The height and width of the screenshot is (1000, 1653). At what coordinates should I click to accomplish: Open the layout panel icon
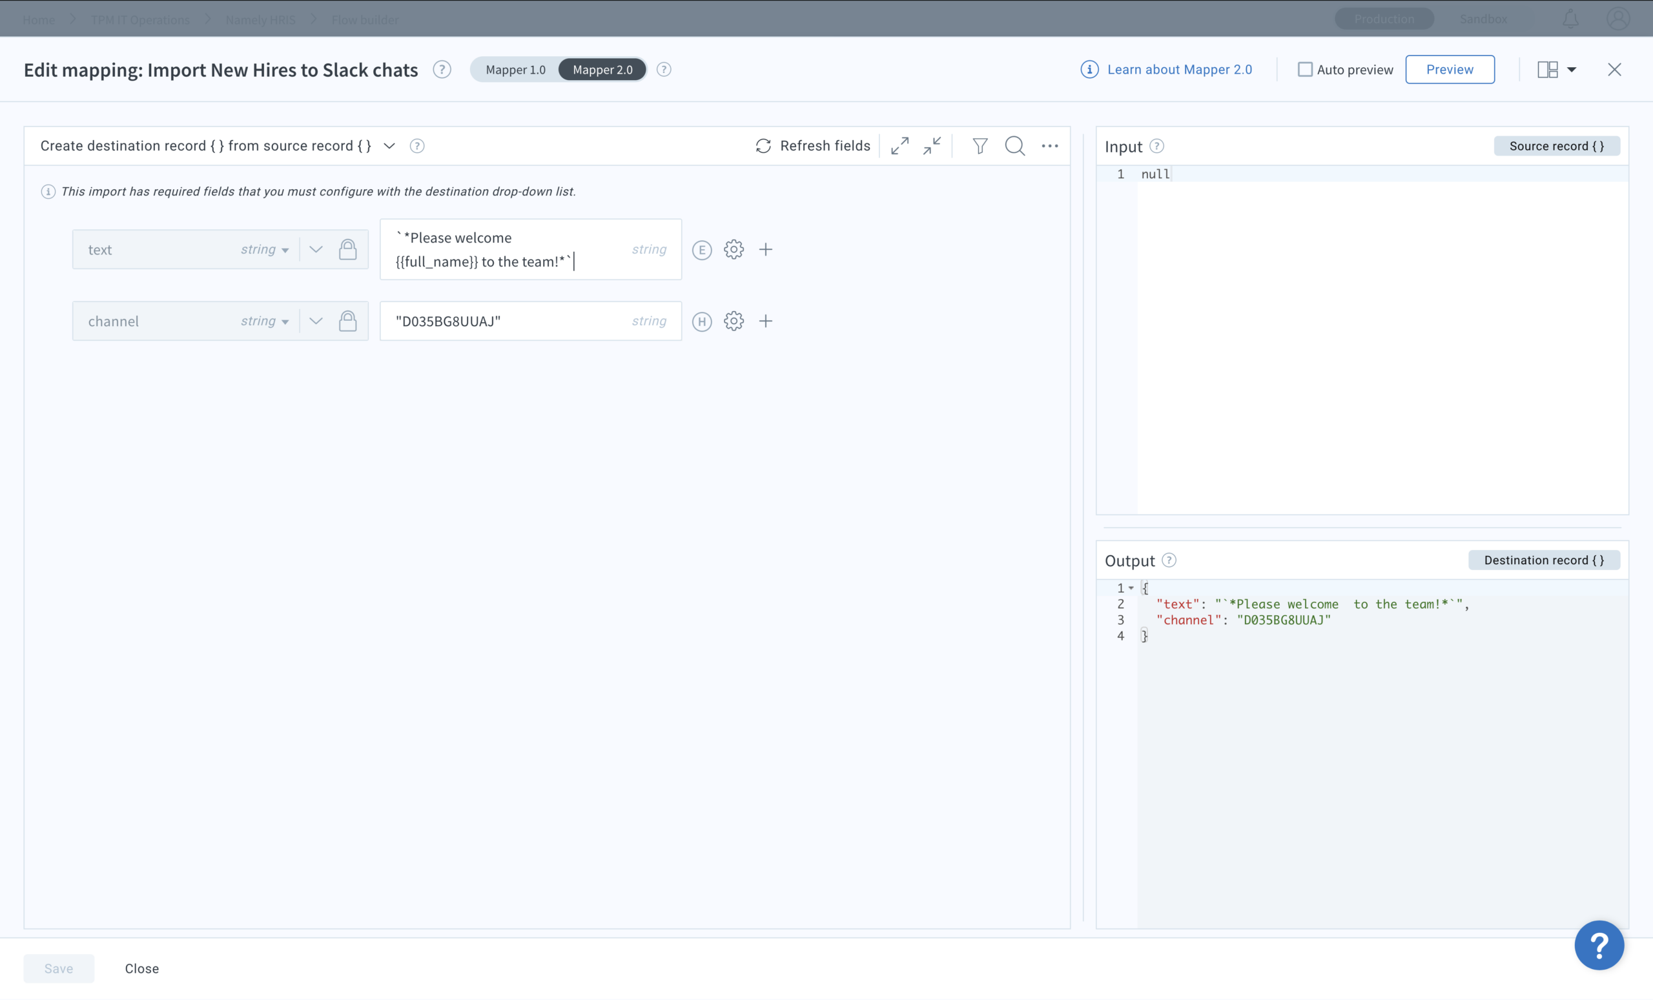[1547, 70]
